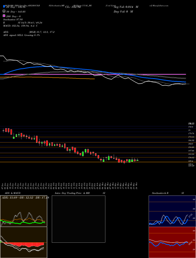Click the 147.66 price axis label

191,151
